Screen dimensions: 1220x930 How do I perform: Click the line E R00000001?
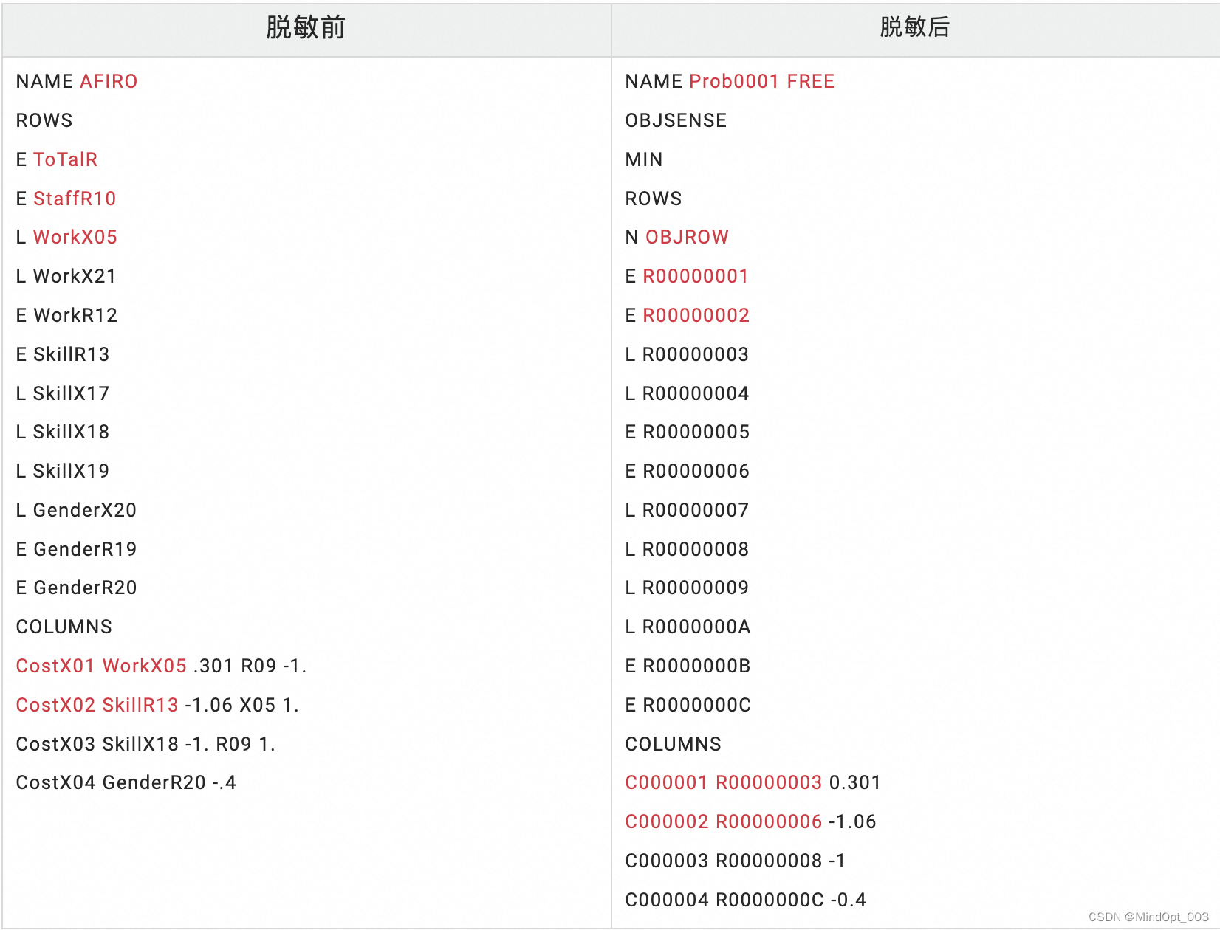click(687, 276)
